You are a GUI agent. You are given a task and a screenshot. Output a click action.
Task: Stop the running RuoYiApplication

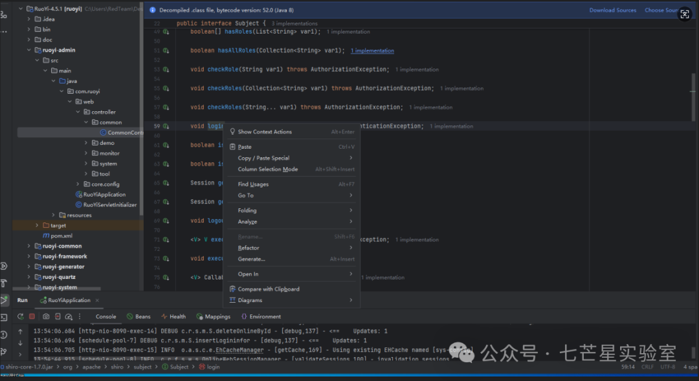click(x=32, y=316)
